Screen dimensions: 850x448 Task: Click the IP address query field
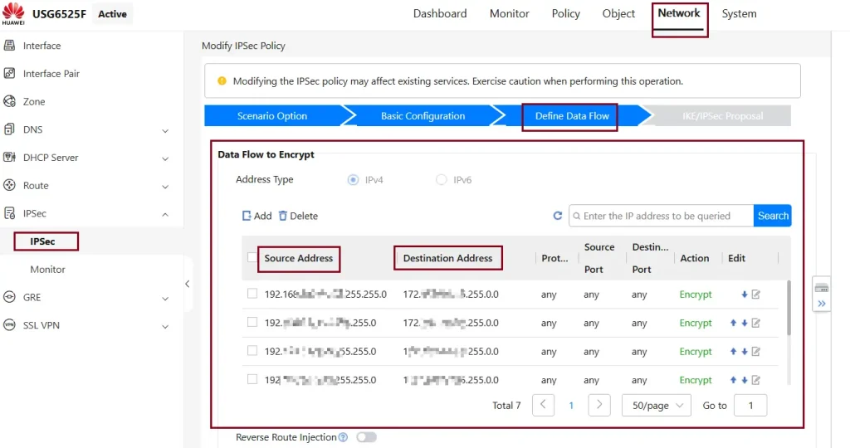662,216
